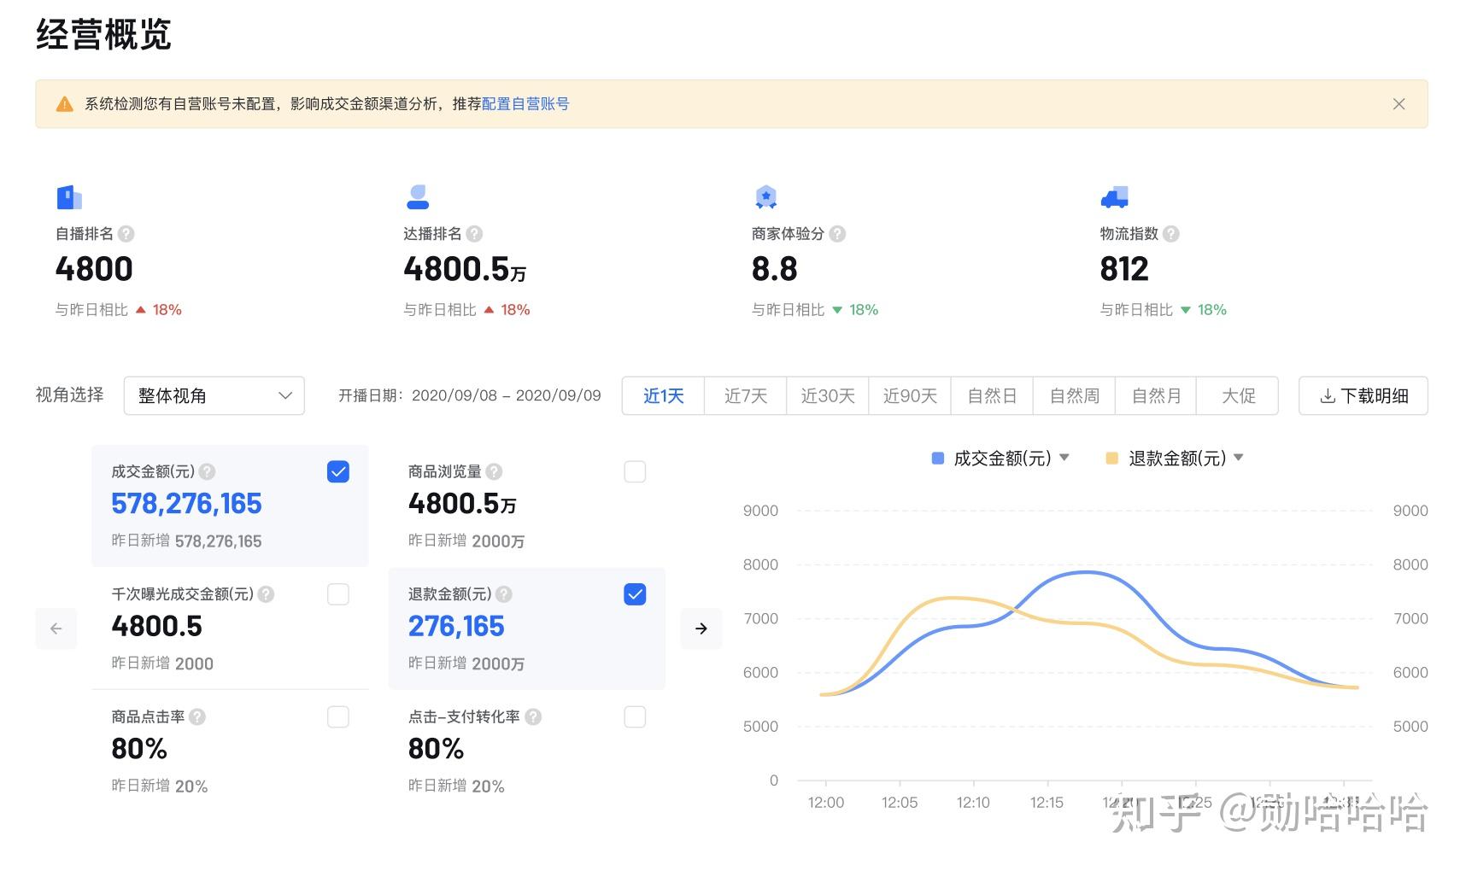Uncheck the 退款金额(元) checkbox
The height and width of the screenshot is (871, 1466).
tap(635, 594)
